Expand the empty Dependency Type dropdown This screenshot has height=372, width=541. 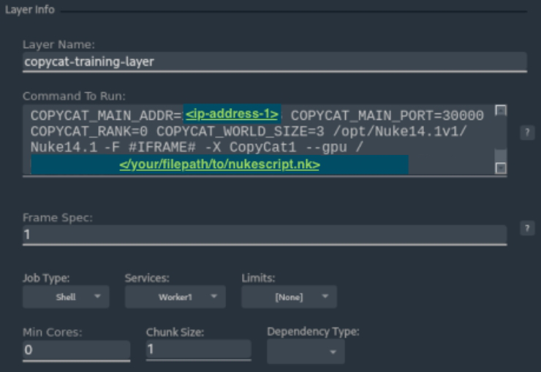[306, 352]
